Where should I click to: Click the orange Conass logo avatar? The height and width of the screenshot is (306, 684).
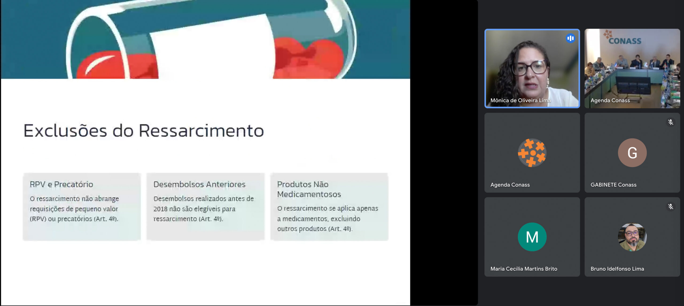point(532,153)
